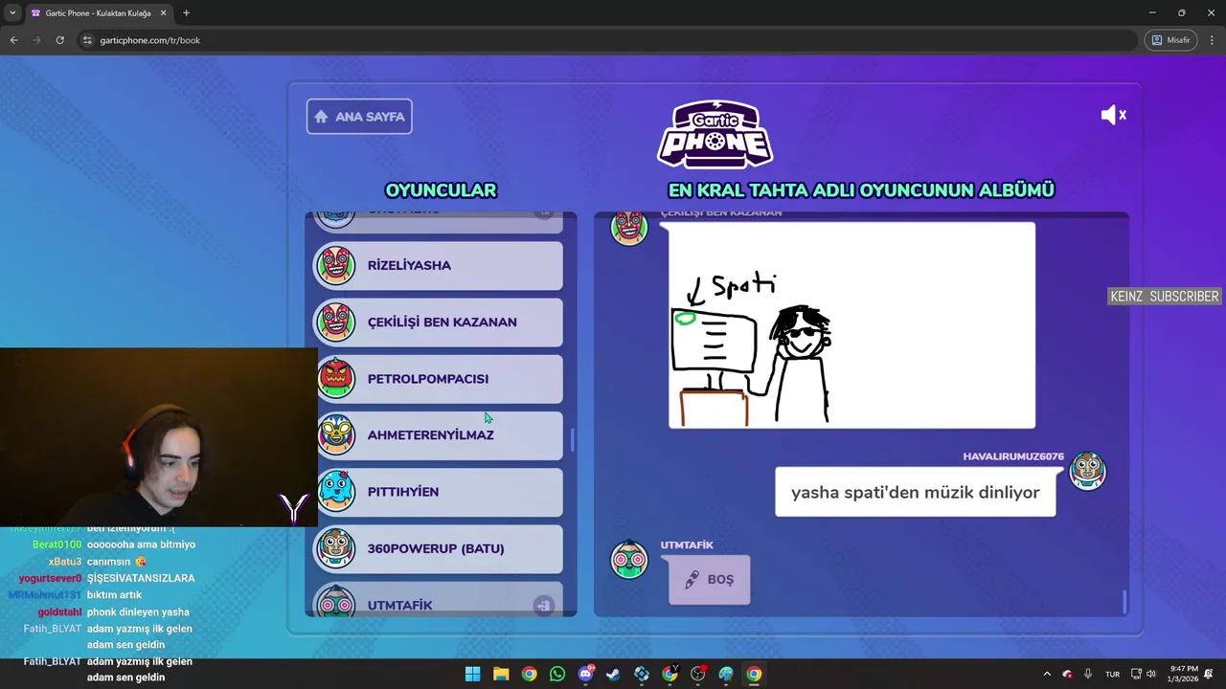The width and height of the screenshot is (1226, 689).
Task: Click the Spati drawing in the album
Action: [851, 325]
